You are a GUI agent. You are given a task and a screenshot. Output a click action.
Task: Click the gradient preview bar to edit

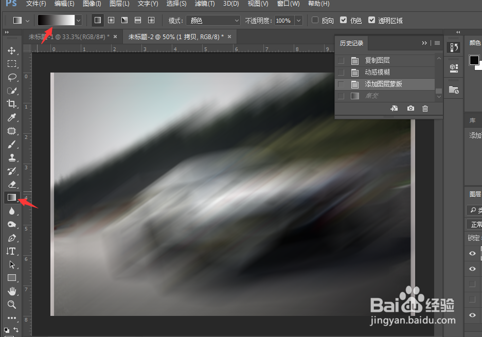tap(56, 21)
